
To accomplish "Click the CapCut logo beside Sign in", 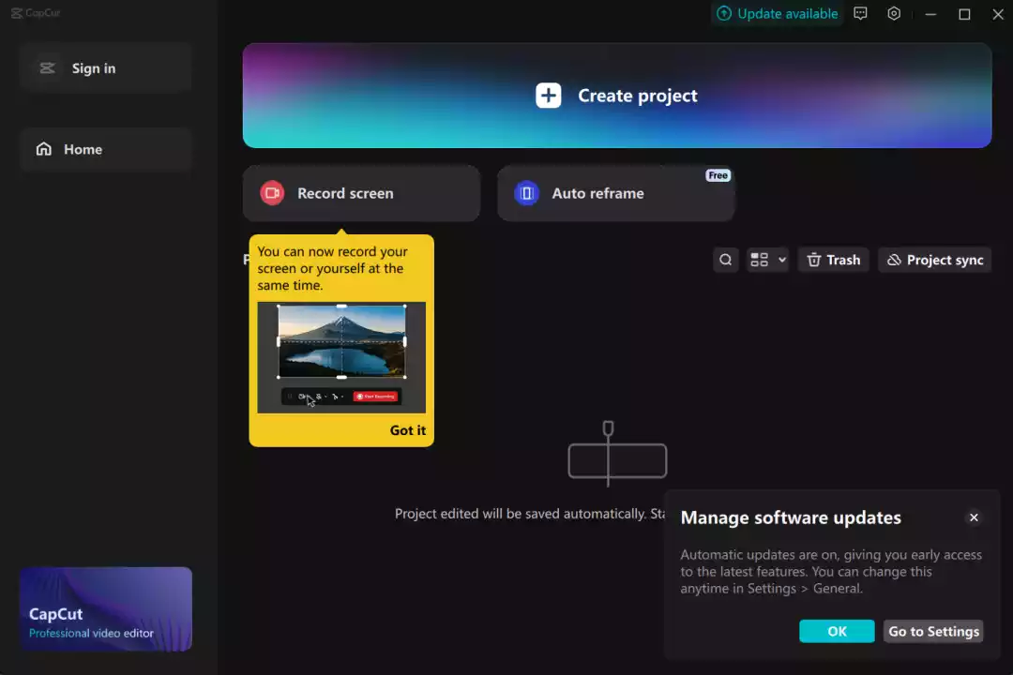I will click(47, 67).
